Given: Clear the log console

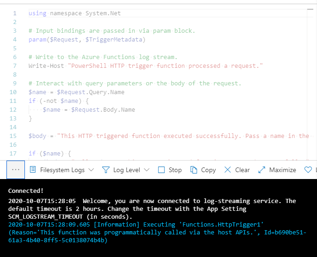Looking at the screenshot, I should (237, 170).
